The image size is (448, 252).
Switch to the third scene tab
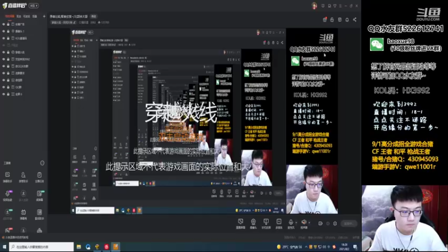[x=26, y=16]
